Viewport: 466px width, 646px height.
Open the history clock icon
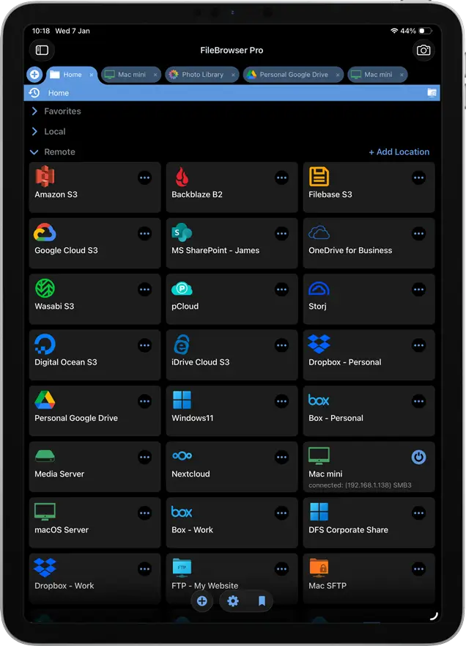click(34, 92)
